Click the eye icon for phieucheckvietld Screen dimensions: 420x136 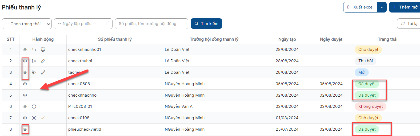tap(25, 129)
